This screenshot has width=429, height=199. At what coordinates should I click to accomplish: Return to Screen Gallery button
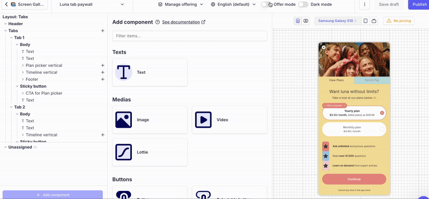(x=24, y=4)
